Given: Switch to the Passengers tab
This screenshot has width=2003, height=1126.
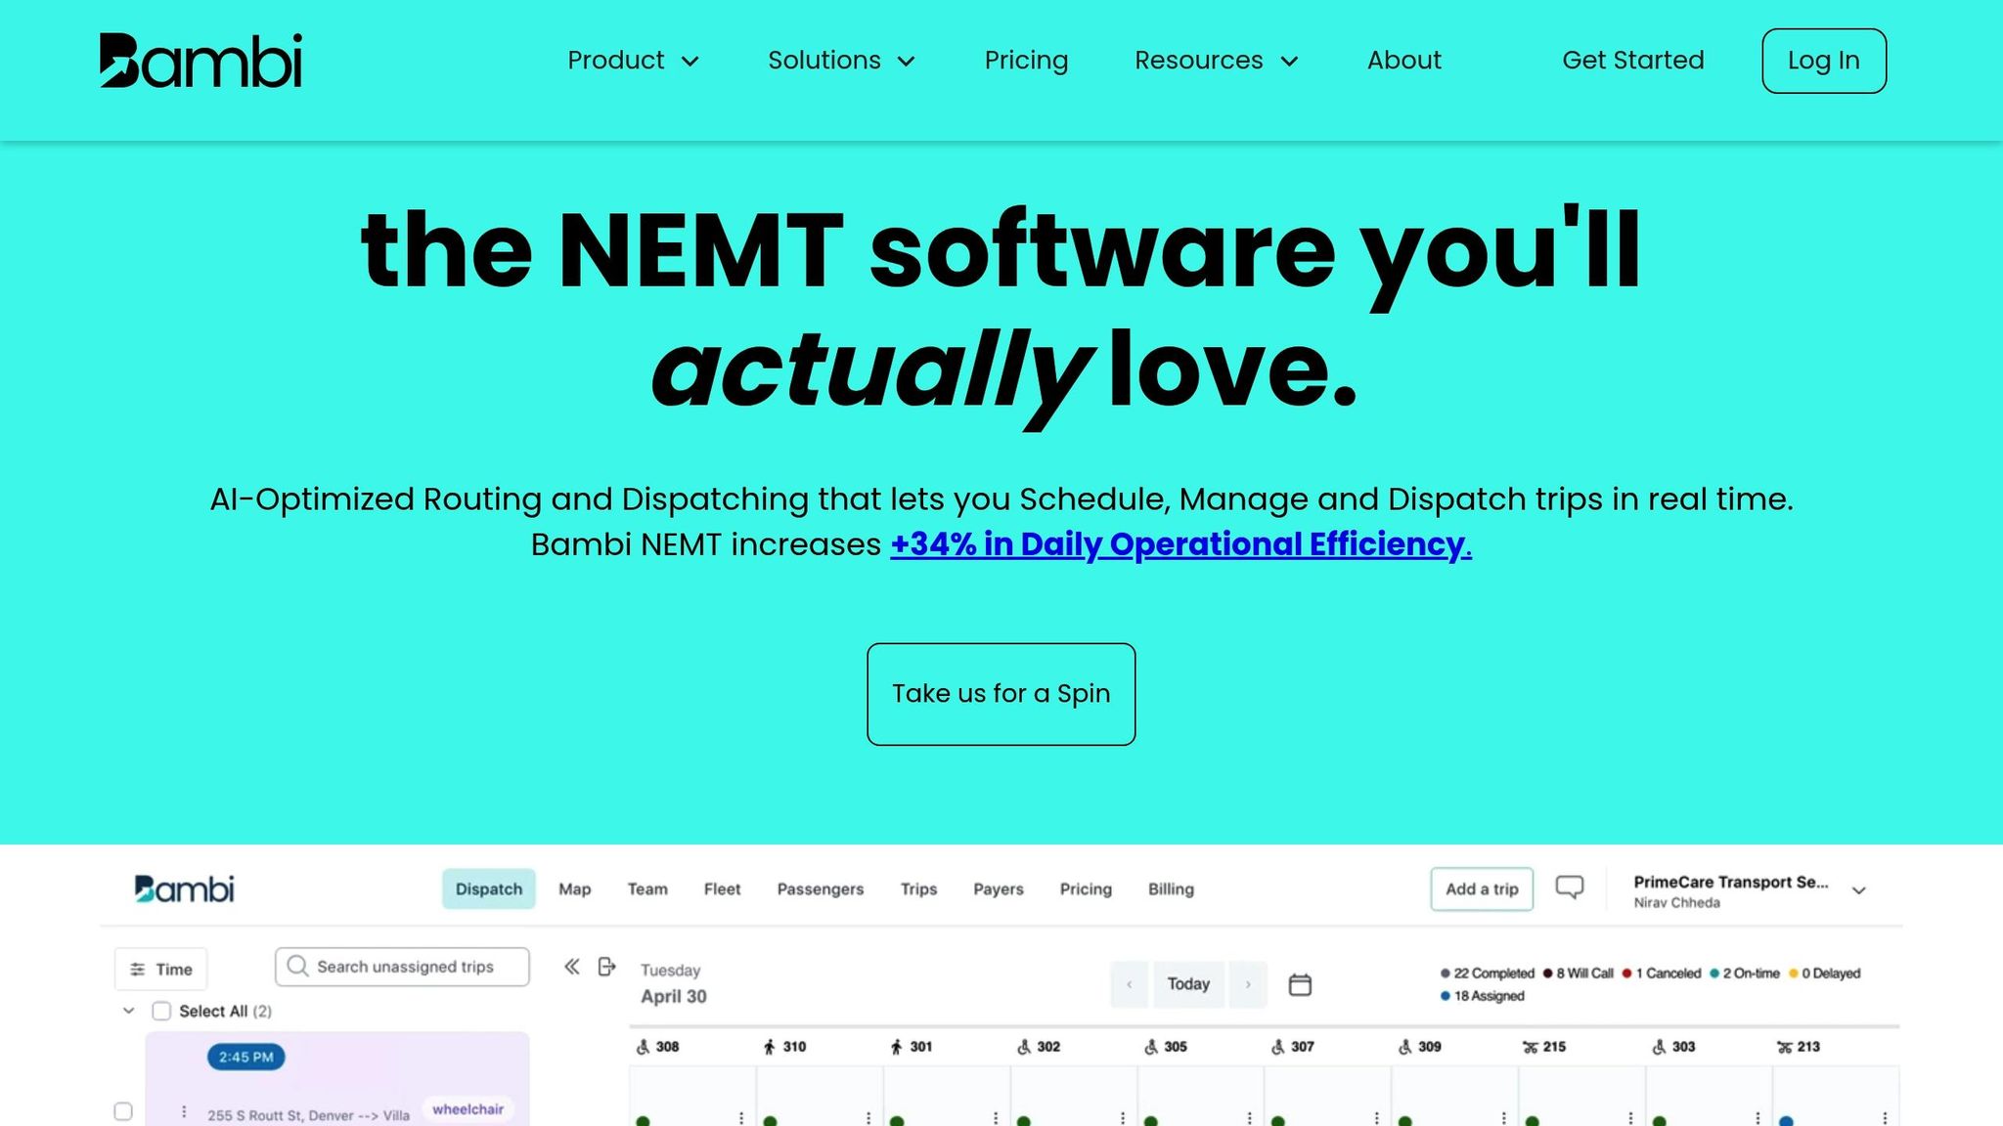Looking at the screenshot, I should 821,888.
